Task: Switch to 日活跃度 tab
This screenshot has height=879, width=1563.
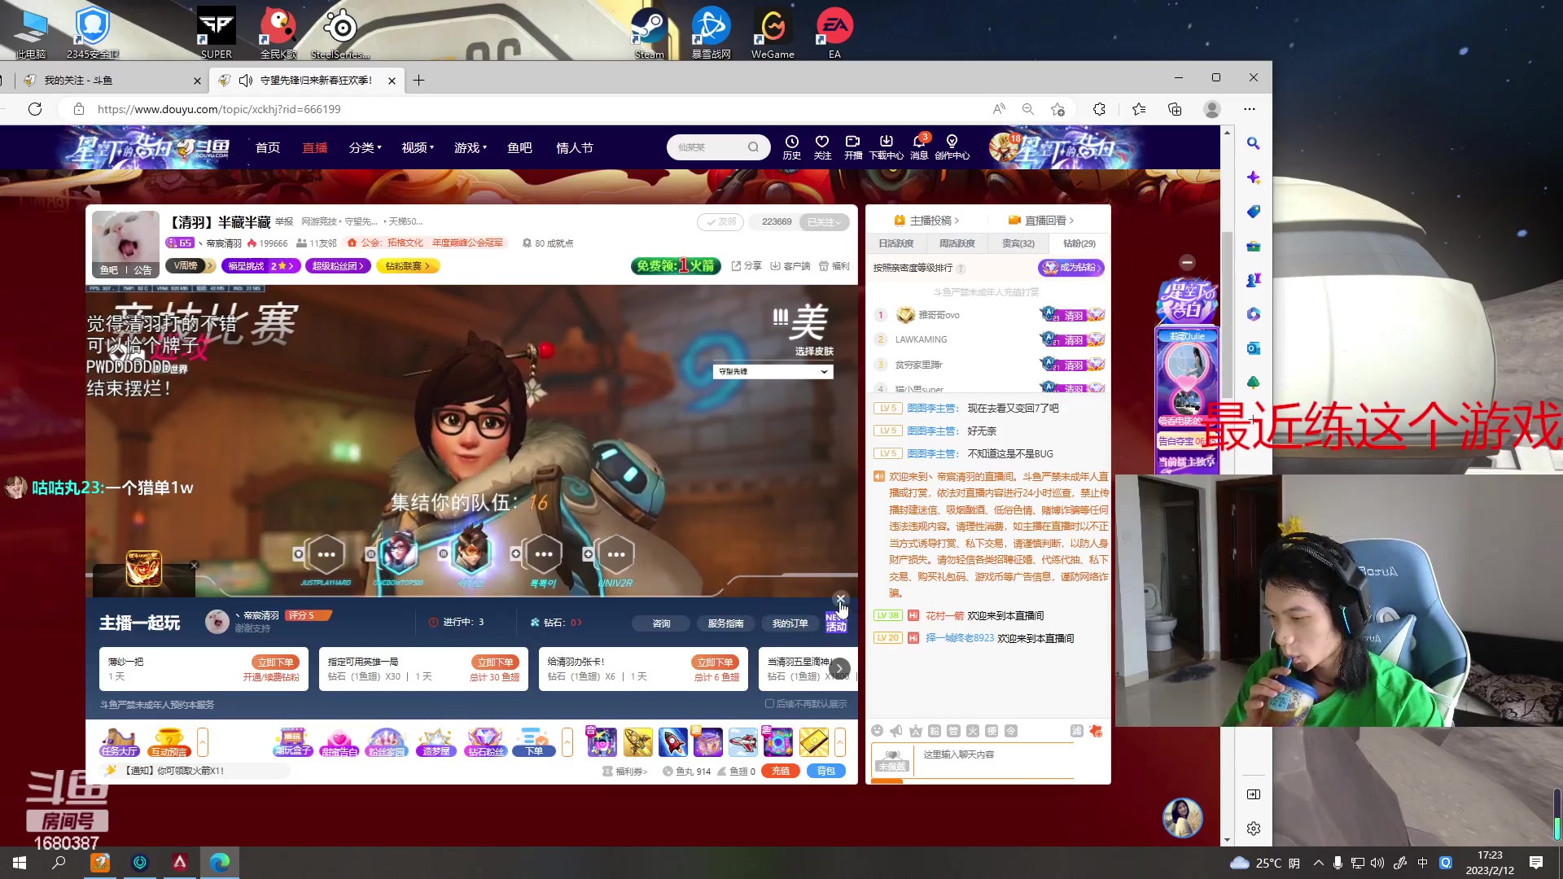Action: click(x=896, y=243)
